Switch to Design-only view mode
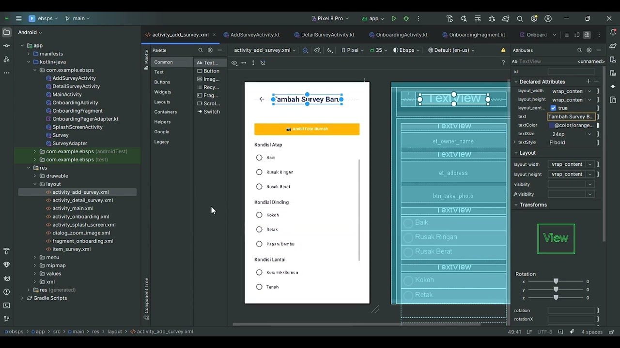Screen dimensions: 620x348 click(587, 35)
